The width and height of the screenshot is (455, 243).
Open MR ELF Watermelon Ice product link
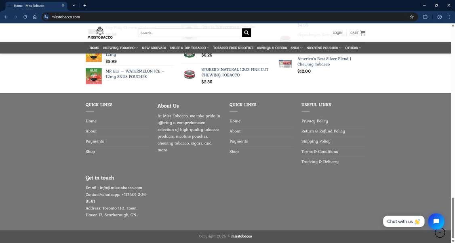(135, 74)
